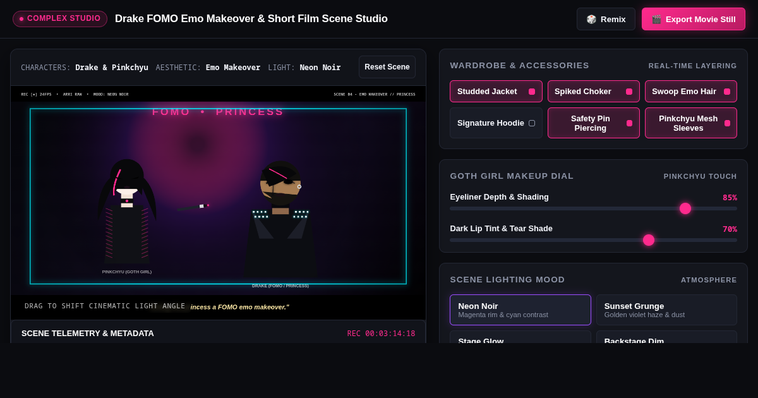Viewport: 758px width, 398px height.
Task: Toggle Pinkchyu Mesh Sleeves
Action: point(691,123)
